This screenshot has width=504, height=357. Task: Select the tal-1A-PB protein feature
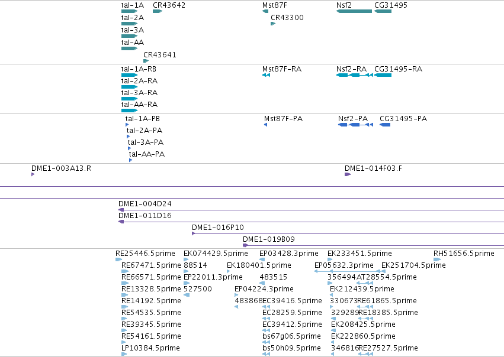127,125
